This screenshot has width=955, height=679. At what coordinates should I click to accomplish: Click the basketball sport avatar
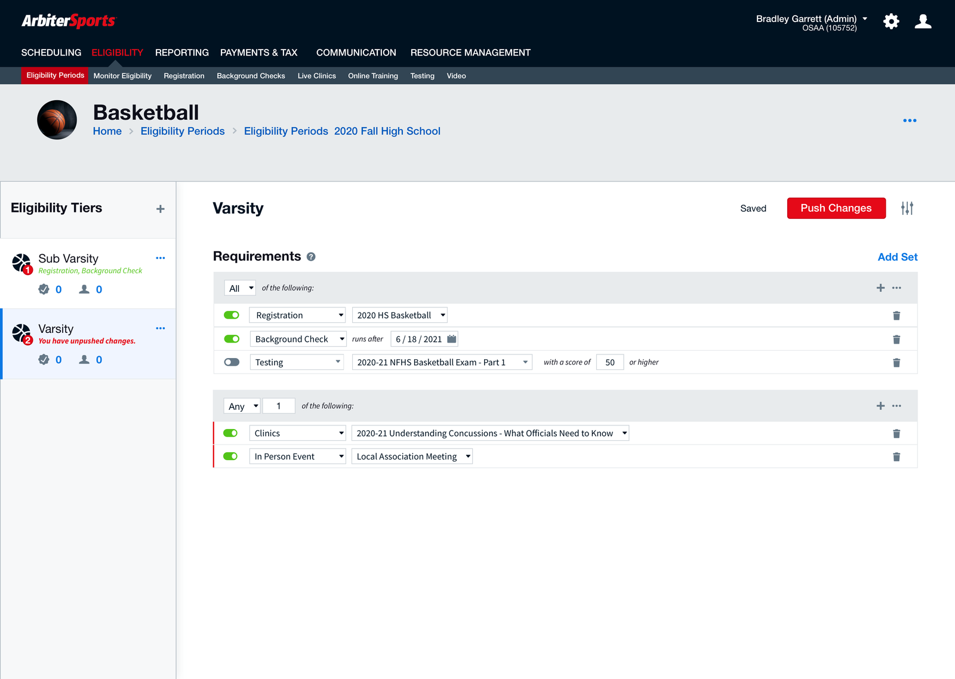coord(57,120)
